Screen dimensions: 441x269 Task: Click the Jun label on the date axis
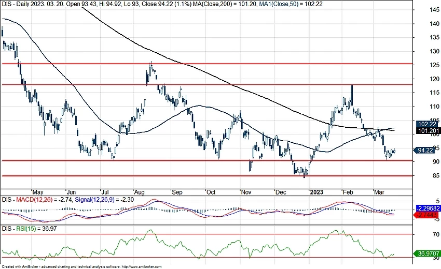pyautogui.click(x=72, y=192)
